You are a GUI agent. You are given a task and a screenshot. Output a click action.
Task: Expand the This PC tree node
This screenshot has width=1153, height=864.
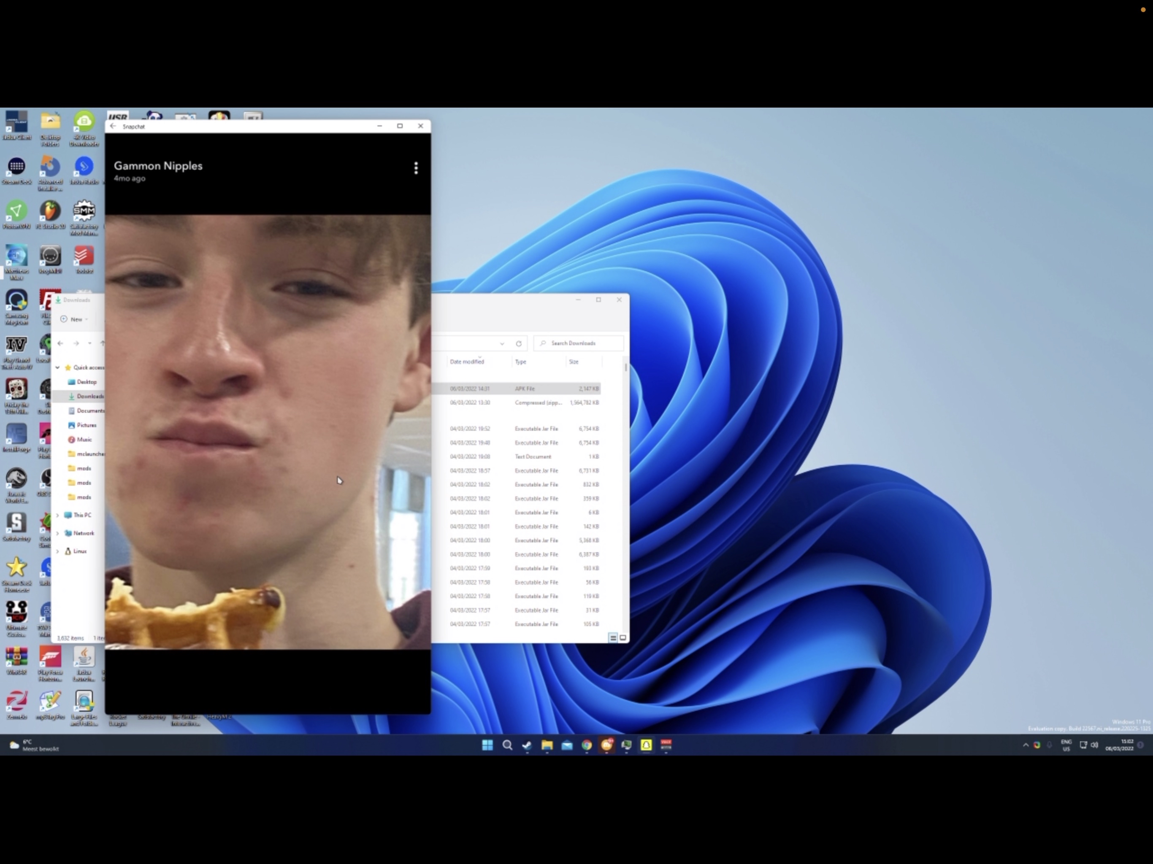[58, 515]
